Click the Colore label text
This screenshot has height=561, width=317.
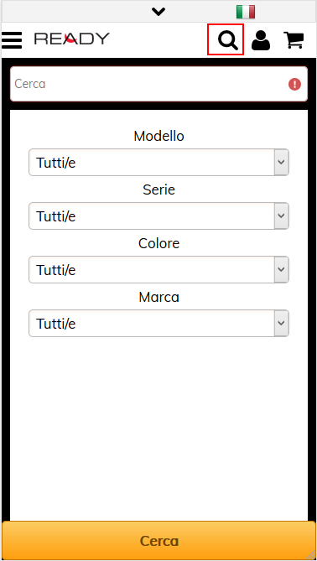point(158,243)
